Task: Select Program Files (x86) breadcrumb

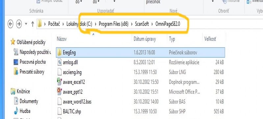Action: 113,24
